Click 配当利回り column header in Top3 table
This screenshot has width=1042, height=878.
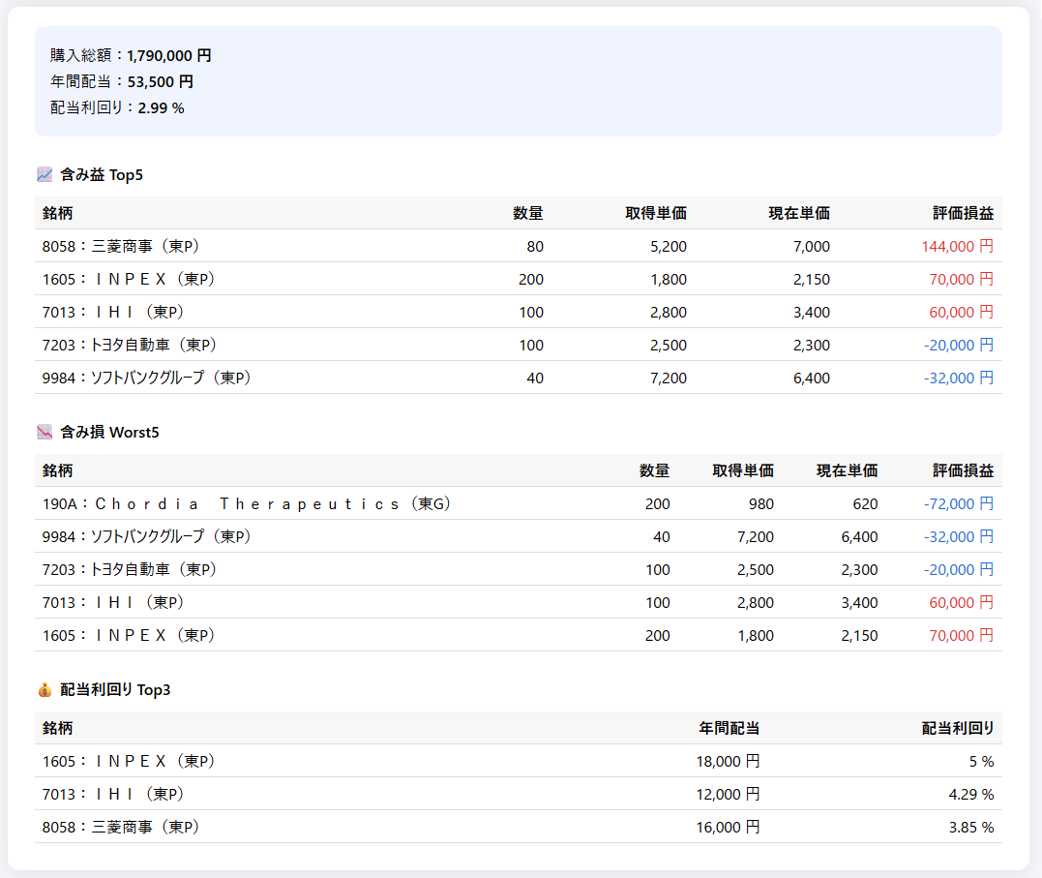click(x=958, y=729)
